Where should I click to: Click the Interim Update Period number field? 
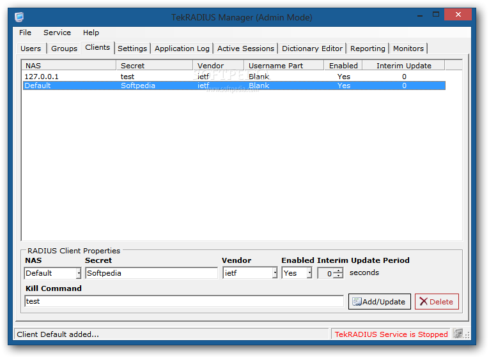[x=326, y=273]
